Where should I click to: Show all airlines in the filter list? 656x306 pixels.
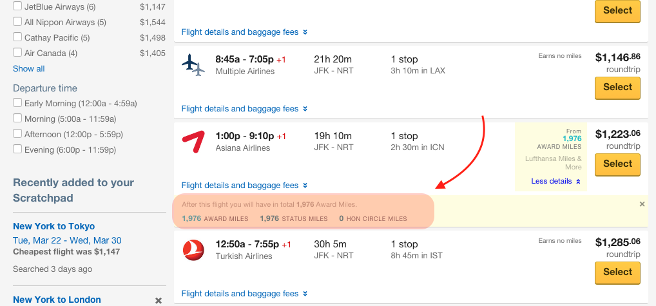click(28, 68)
